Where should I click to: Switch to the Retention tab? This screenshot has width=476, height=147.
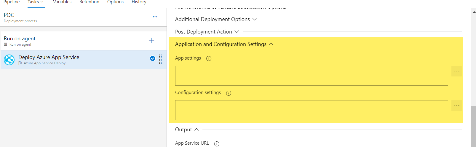click(x=89, y=2)
